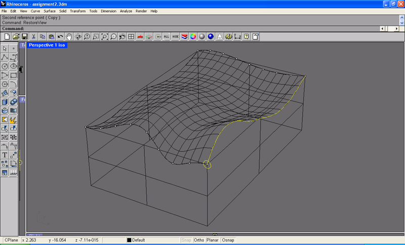Click the Help question mark icon
The width and height of the screenshot is (405, 245).
(247, 36)
